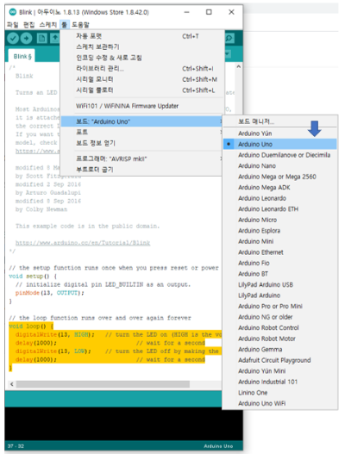Select Arduino Robot Control board
This screenshot has width=345, height=454.
click(x=279, y=327)
